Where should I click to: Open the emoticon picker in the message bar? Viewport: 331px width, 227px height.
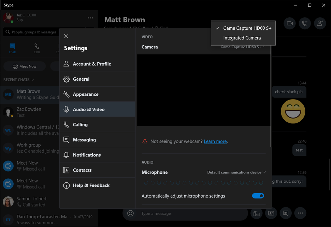pos(130,213)
